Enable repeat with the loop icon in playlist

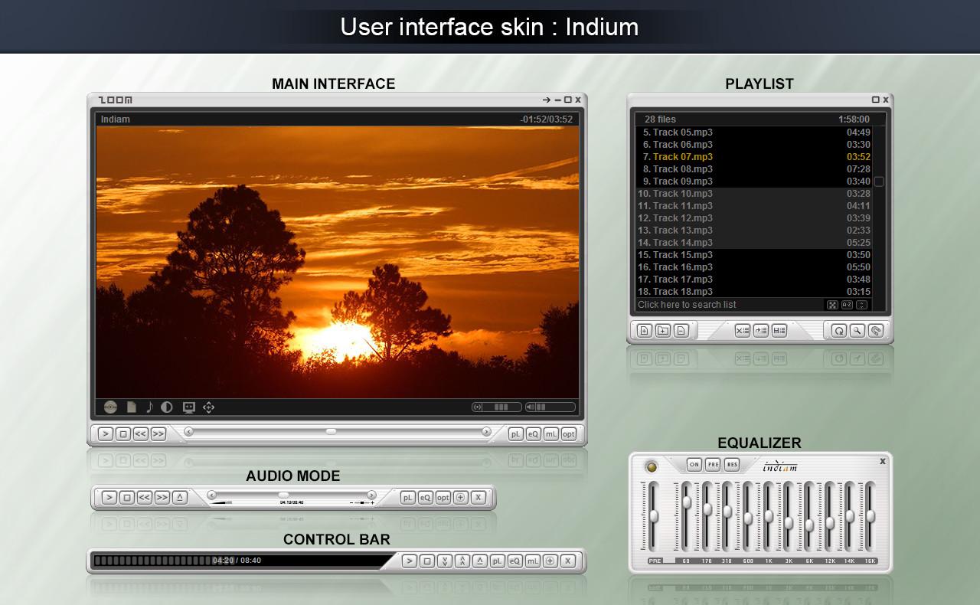click(840, 331)
